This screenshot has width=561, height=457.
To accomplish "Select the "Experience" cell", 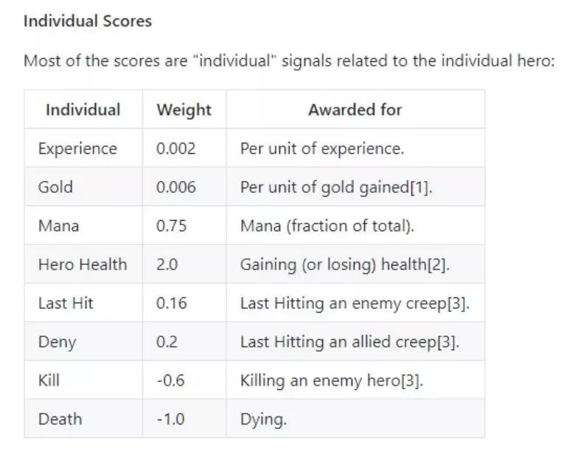I will tap(77, 149).
